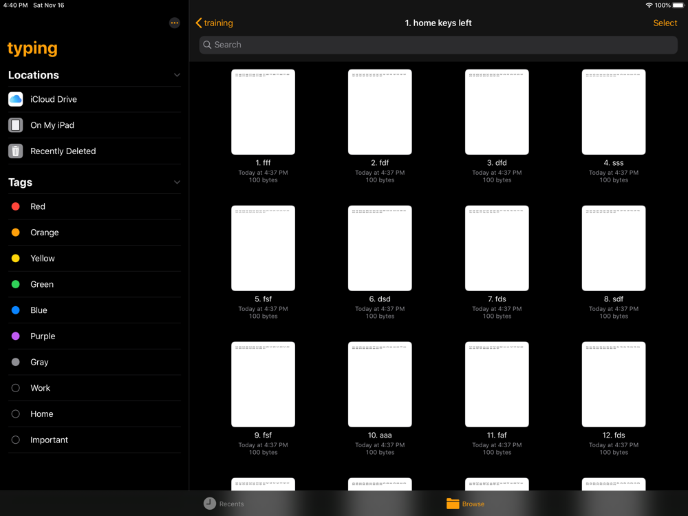Select the Yellow tag color dot
The width and height of the screenshot is (688, 516).
click(15, 258)
